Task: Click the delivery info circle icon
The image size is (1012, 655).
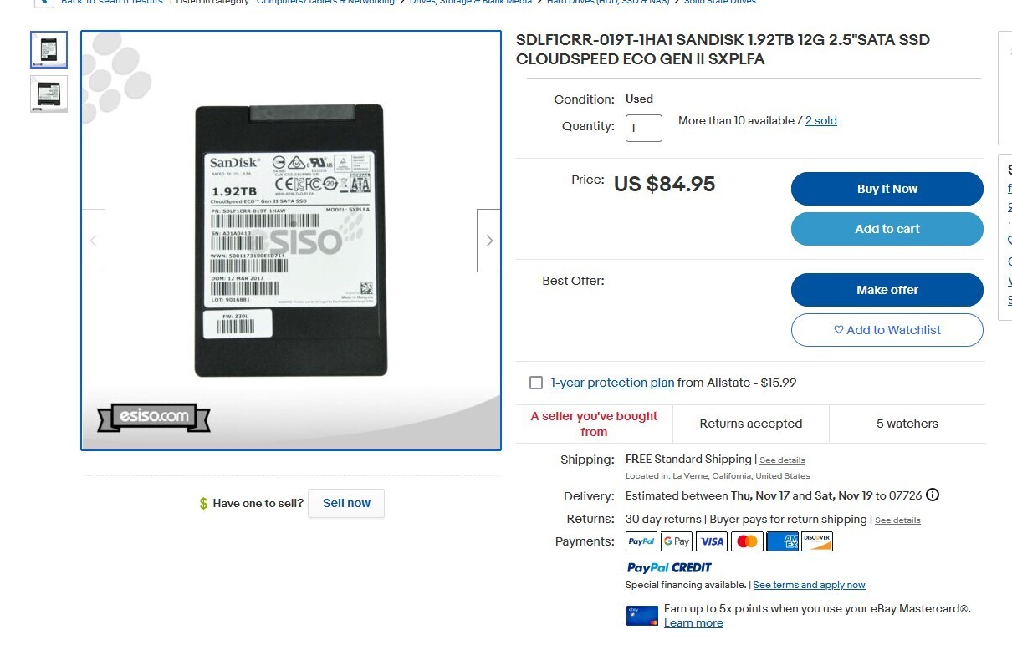Action: tap(933, 495)
